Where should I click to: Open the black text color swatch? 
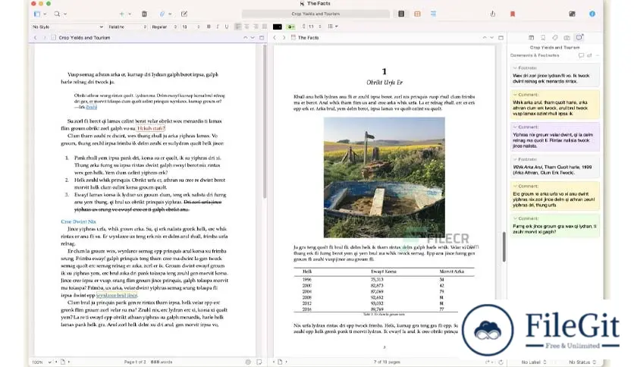pyautogui.click(x=278, y=27)
